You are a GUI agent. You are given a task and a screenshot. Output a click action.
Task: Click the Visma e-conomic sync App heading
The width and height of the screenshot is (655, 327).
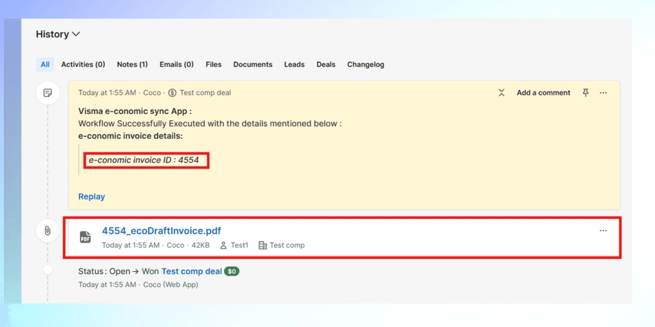tap(135, 111)
